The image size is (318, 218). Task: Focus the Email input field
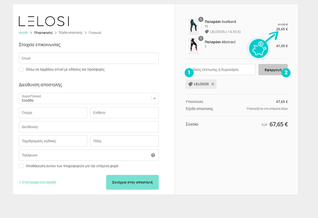(x=89, y=58)
